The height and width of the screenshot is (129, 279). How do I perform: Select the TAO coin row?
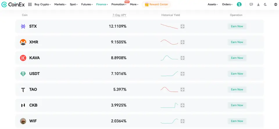click(x=33, y=89)
